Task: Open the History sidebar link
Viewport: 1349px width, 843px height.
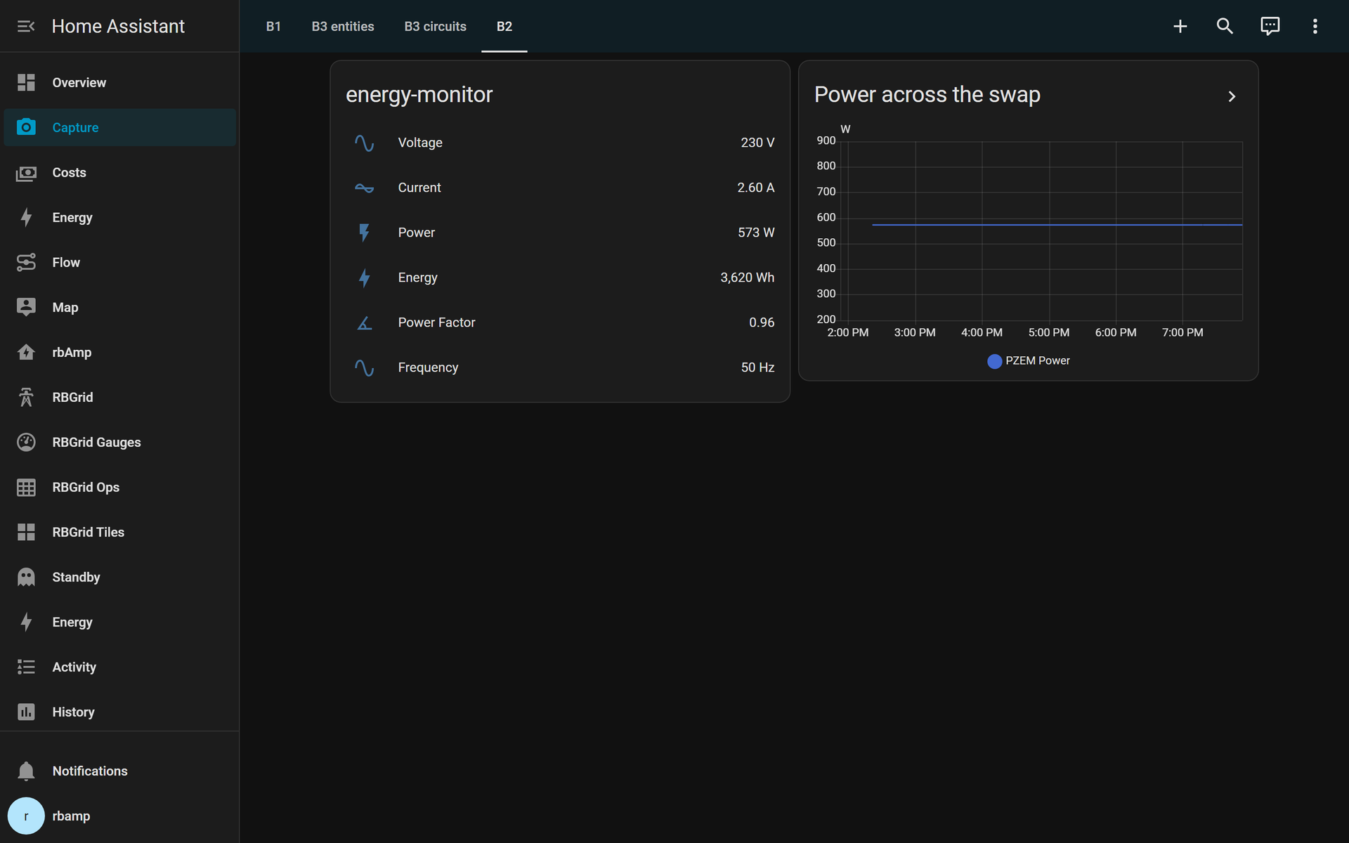Action: click(x=119, y=712)
